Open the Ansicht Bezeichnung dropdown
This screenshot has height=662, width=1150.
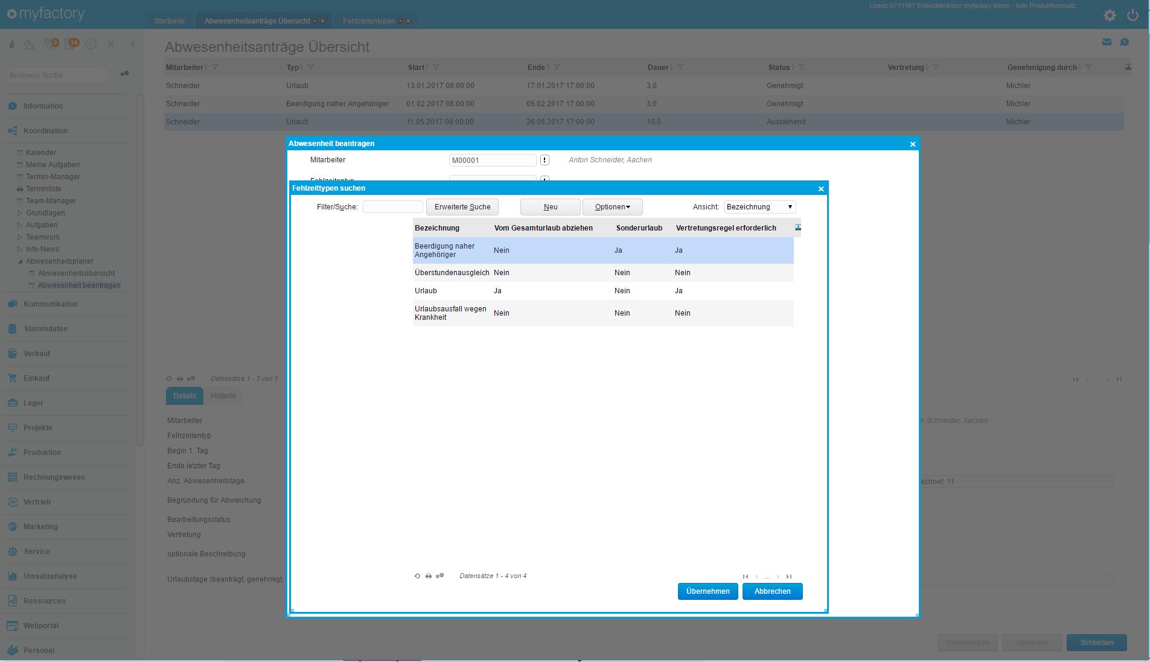759,207
